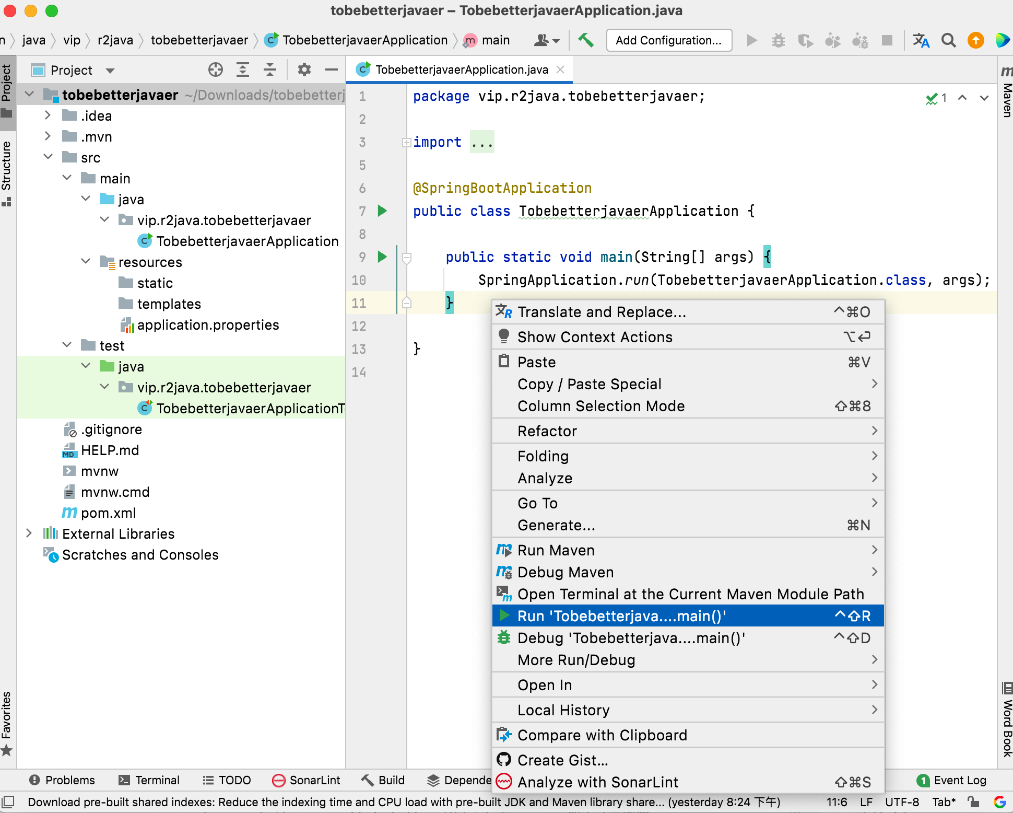Click Expand All icon in Project panel

click(243, 69)
